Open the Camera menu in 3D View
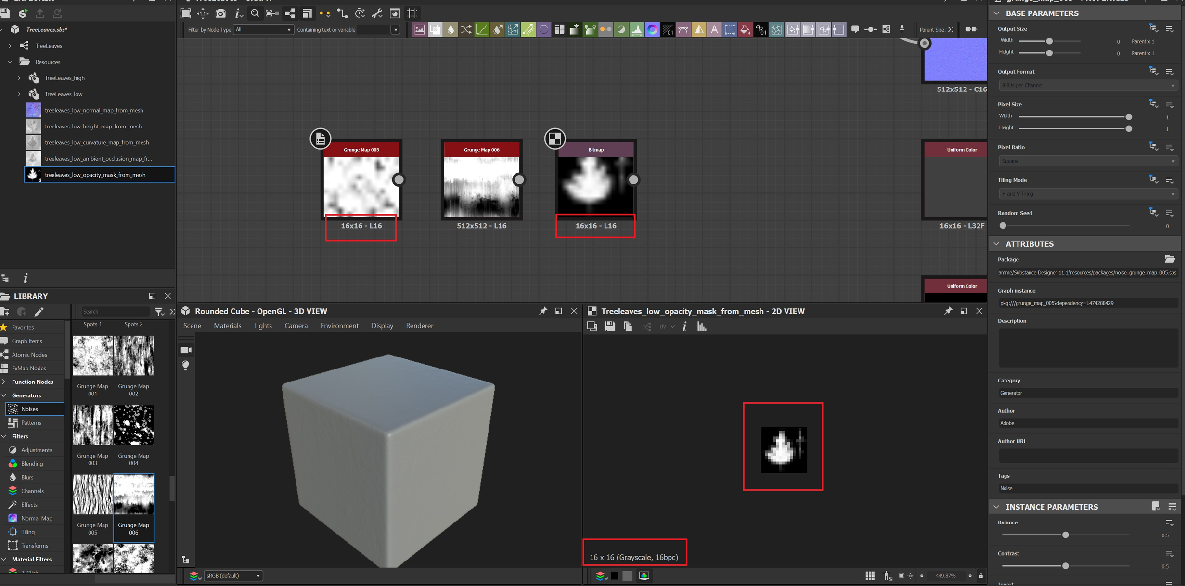 pos(296,326)
